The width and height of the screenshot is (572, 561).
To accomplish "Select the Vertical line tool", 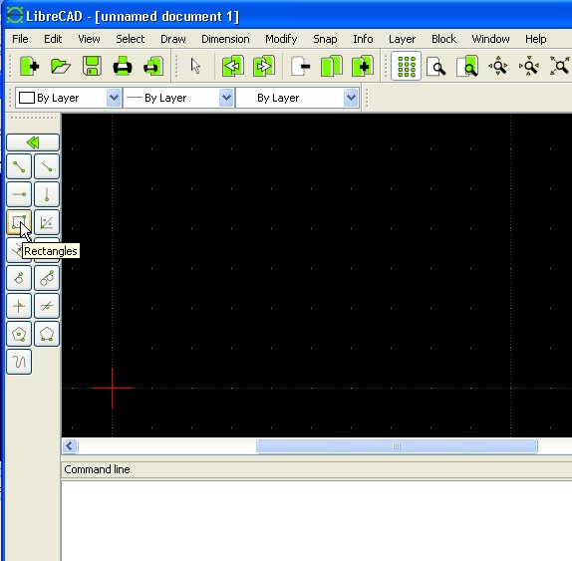I will point(47,194).
